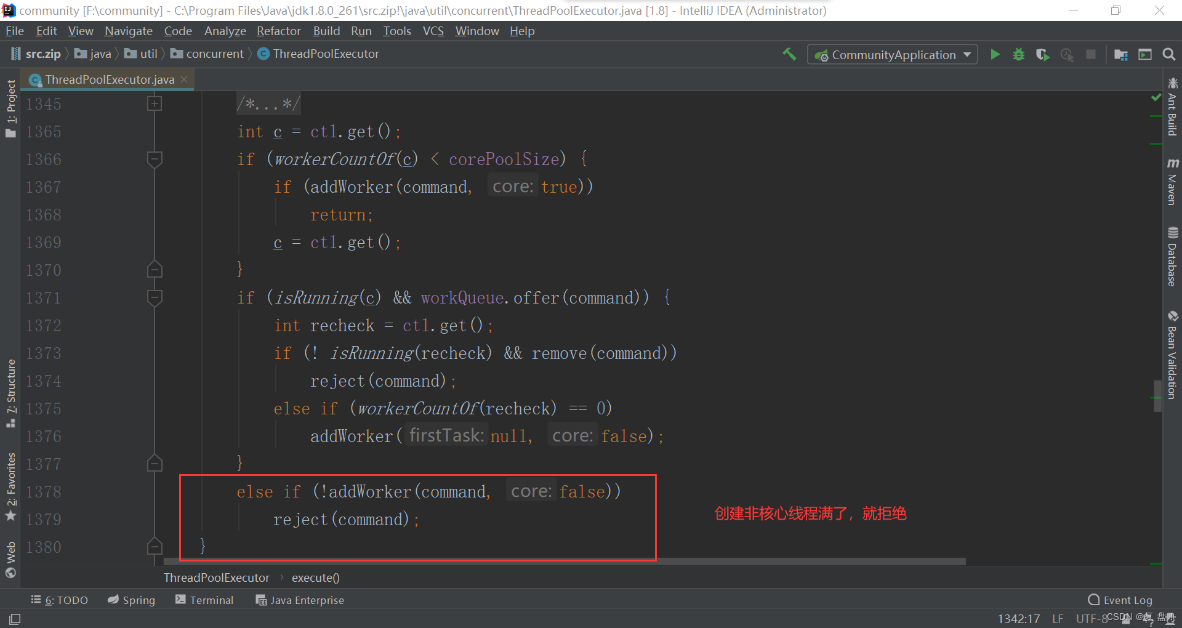Click the execute() editor breadcrumb
The height and width of the screenshot is (628, 1182).
click(x=316, y=578)
